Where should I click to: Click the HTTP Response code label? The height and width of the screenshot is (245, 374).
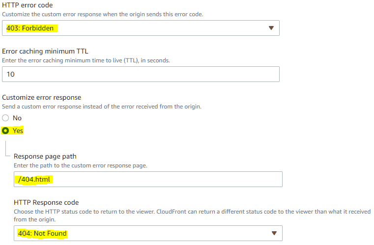(x=46, y=203)
